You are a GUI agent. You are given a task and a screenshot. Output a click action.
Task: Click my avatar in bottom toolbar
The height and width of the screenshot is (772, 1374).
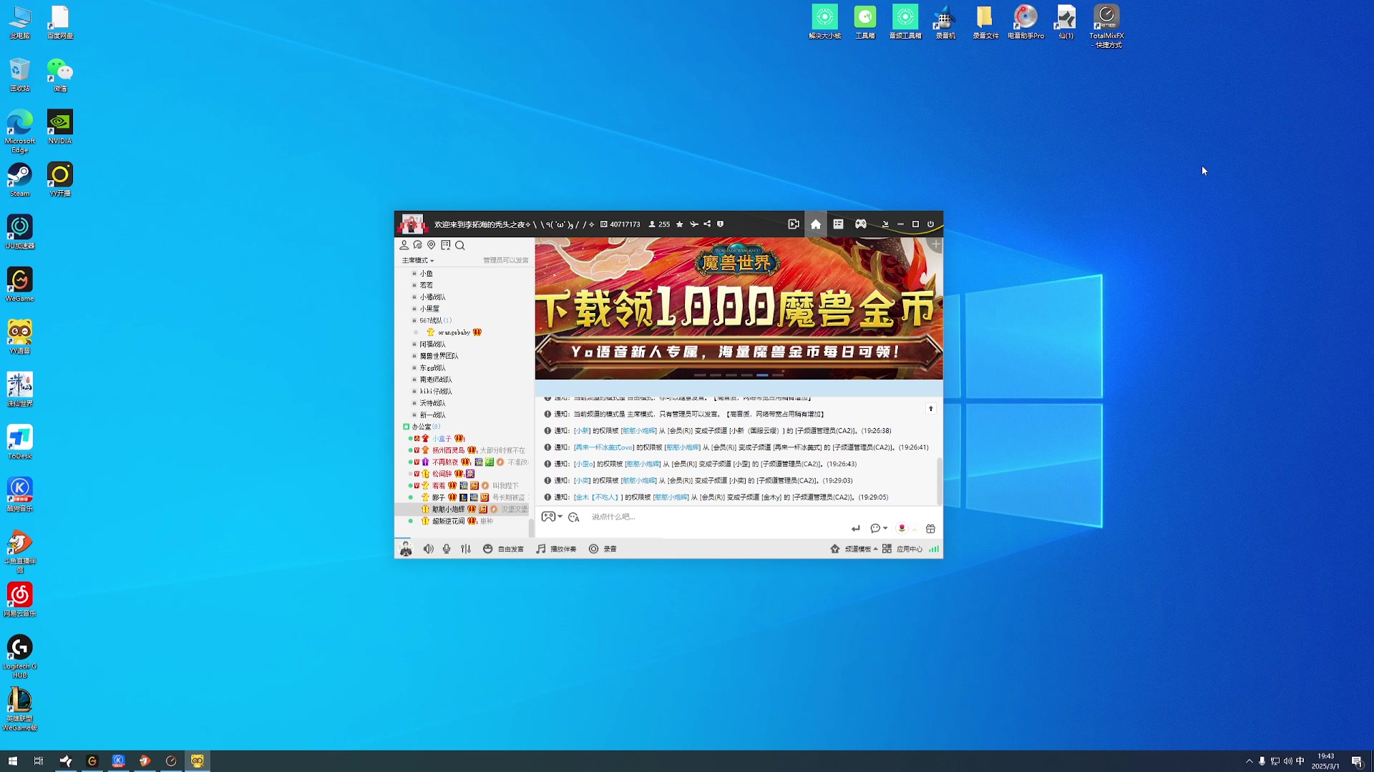406,548
